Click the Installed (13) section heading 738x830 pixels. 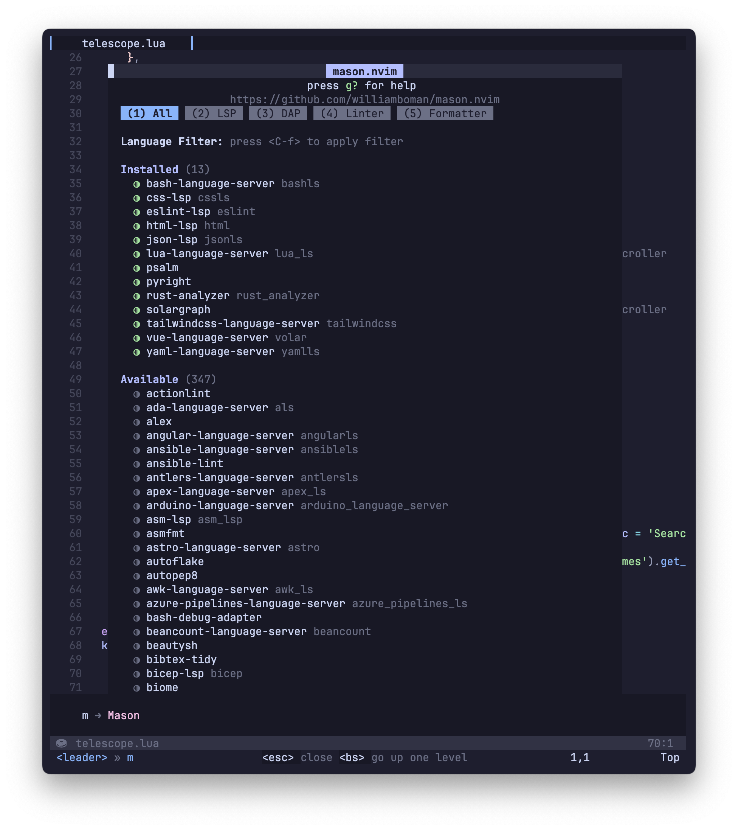[x=165, y=169]
